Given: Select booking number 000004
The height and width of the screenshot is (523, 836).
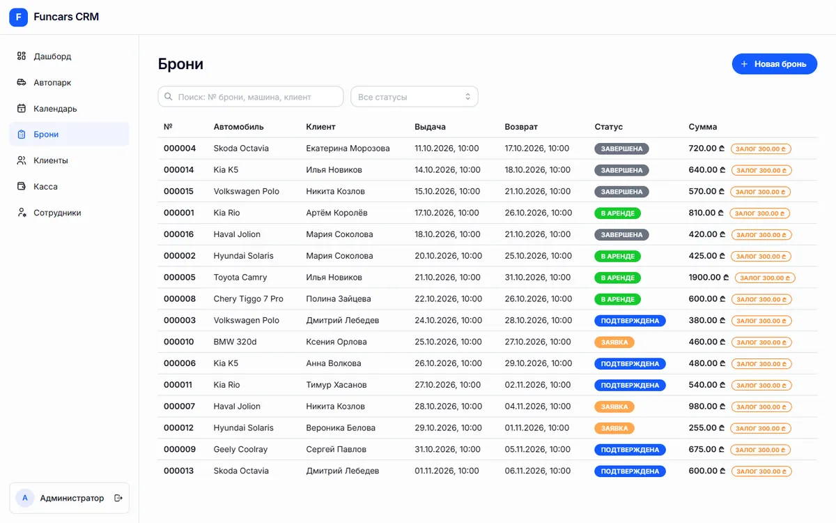Looking at the screenshot, I should point(180,149).
